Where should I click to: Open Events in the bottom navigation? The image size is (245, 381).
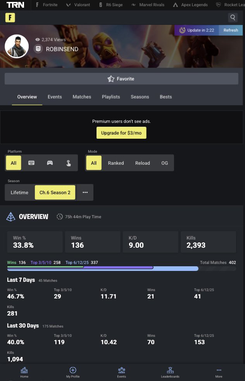(x=121, y=372)
